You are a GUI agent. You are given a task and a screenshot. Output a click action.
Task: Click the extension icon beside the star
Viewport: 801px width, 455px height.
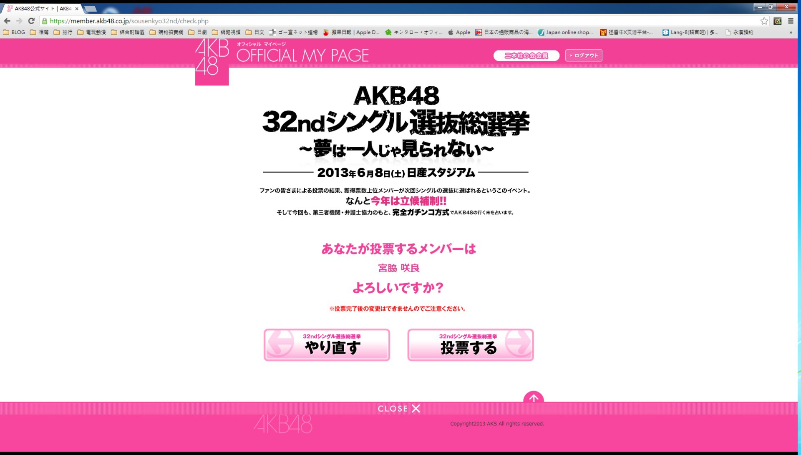click(x=777, y=21)
